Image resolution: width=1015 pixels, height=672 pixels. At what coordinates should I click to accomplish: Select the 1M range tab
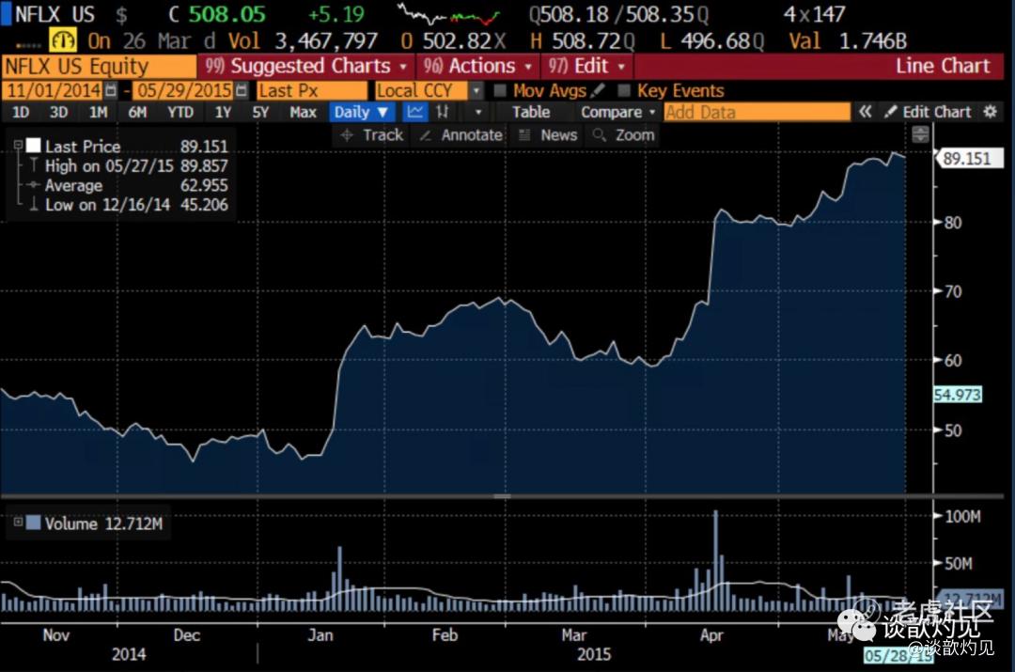99,112
